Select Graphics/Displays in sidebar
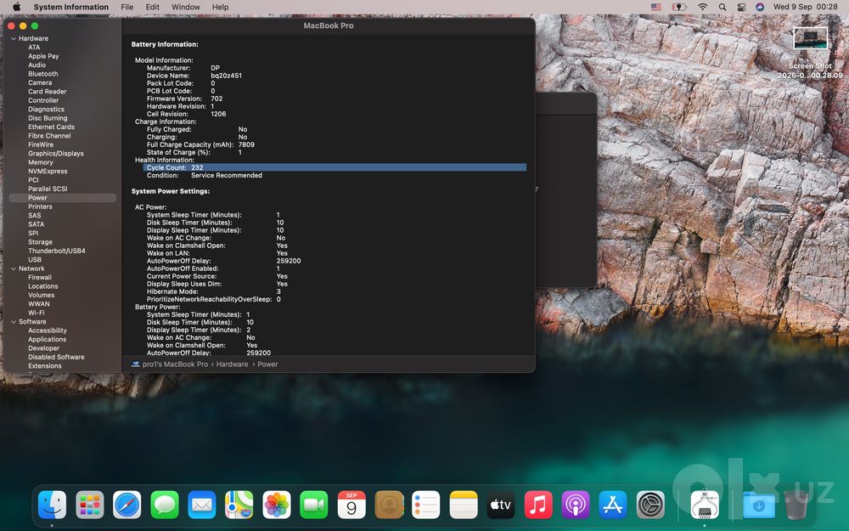 tap(56, 153)
